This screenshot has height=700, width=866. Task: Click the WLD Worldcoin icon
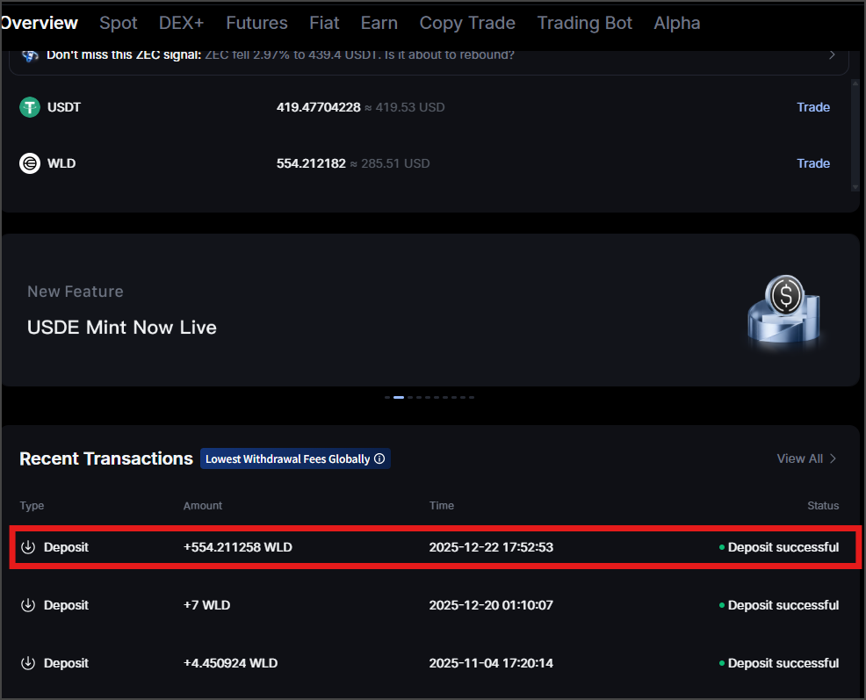click(x=30, y=163)
